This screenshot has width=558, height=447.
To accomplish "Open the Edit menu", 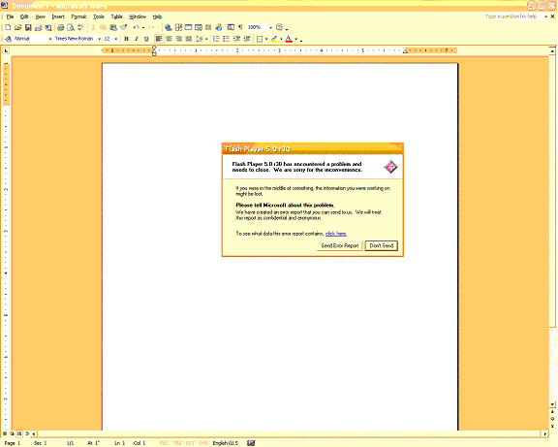I will [24, 16].
